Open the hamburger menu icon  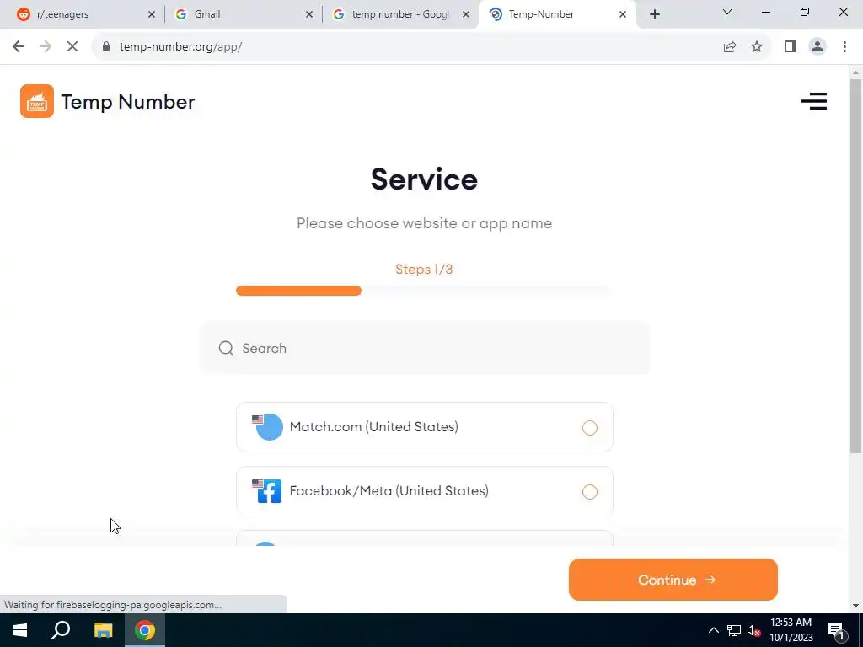point(814,101)
